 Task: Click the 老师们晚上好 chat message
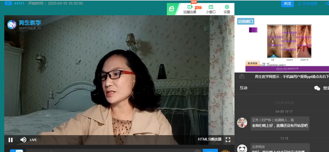point(280,126)
